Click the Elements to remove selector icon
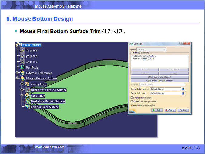This screenshot has height=154, width=205. point(183,89)
